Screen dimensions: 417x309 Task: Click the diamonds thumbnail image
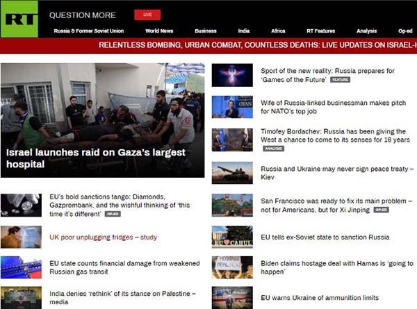[22, 205]
